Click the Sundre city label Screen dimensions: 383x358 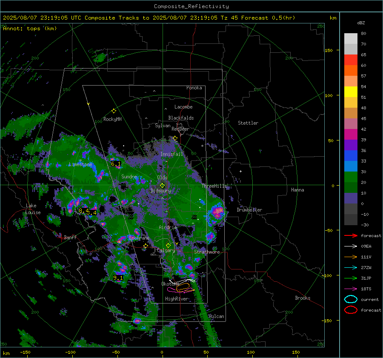coord(129,176)
